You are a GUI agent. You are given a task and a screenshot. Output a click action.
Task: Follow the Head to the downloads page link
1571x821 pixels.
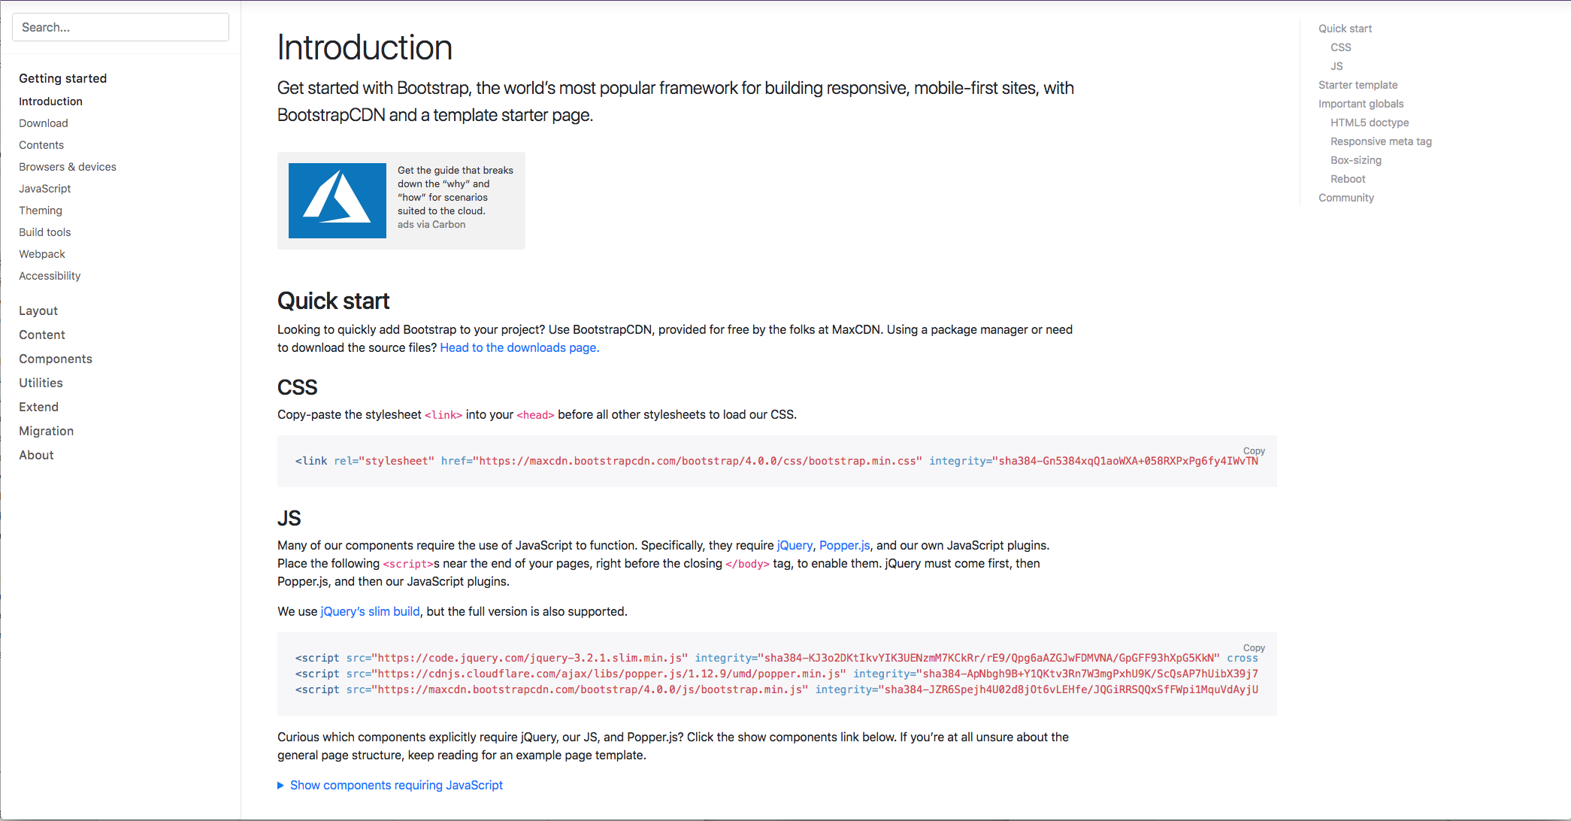519,347
